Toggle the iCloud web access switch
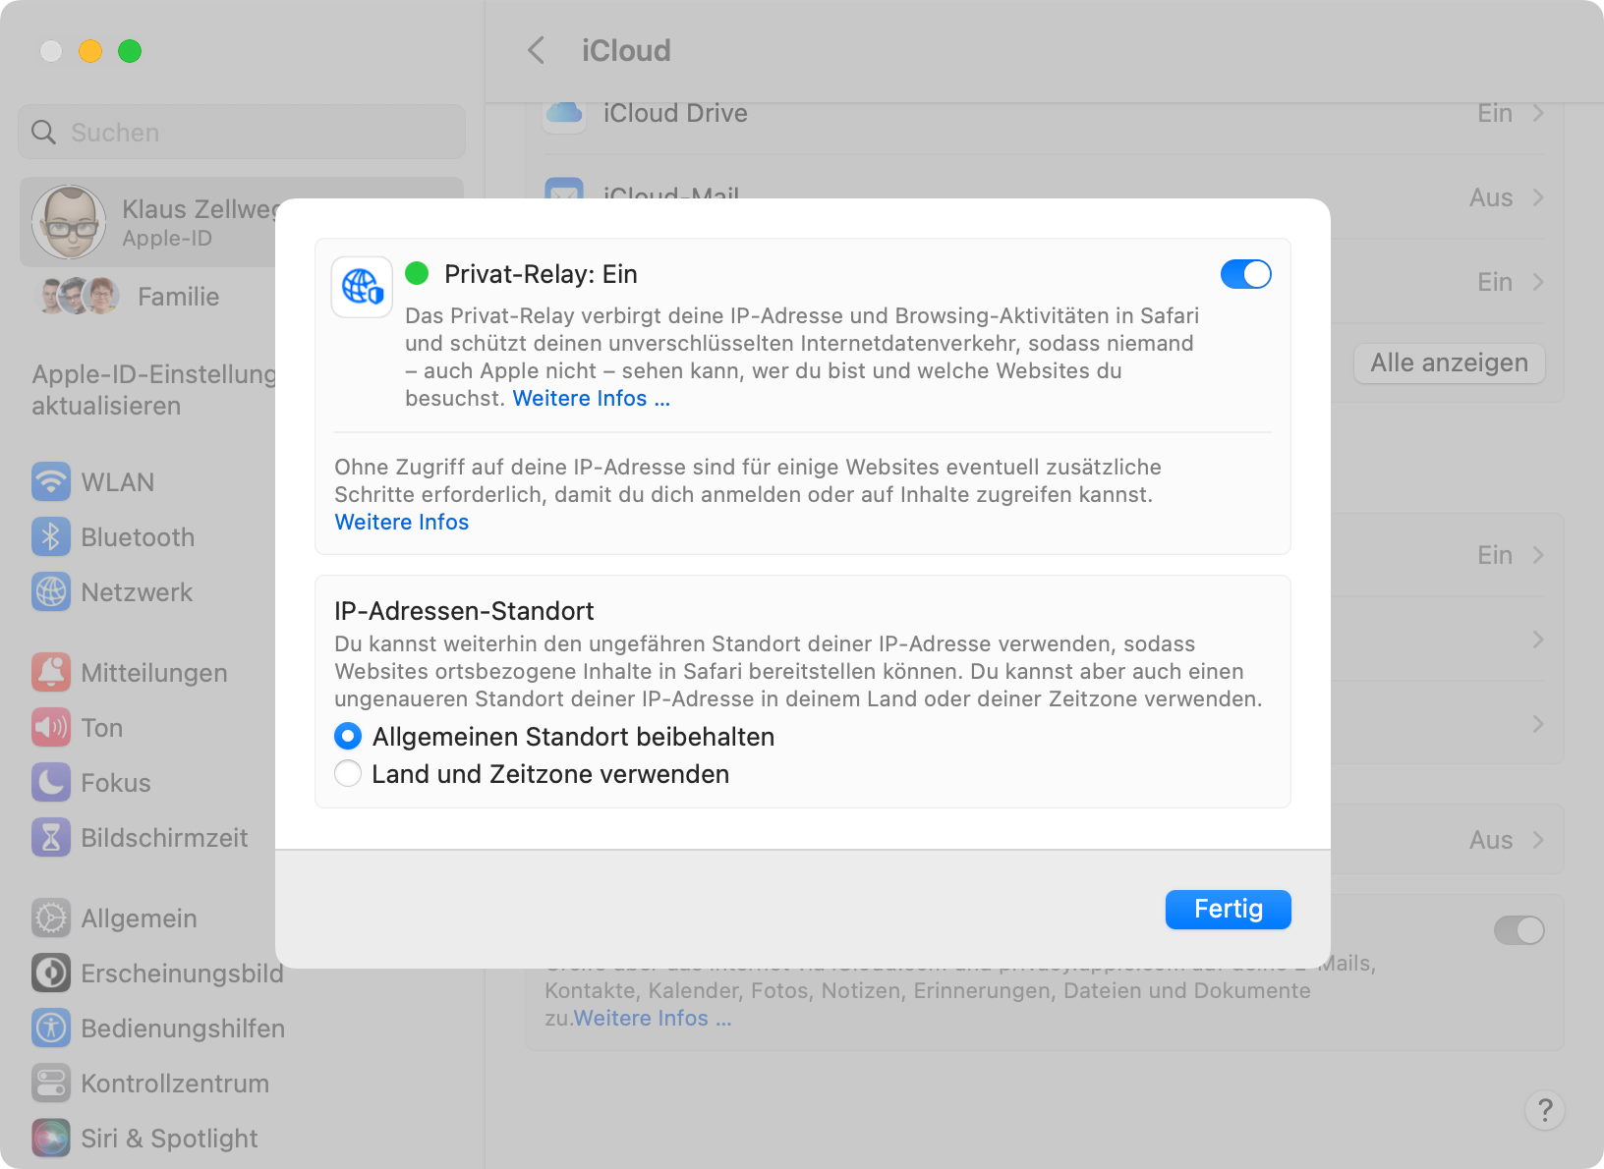 [1518, 930]
